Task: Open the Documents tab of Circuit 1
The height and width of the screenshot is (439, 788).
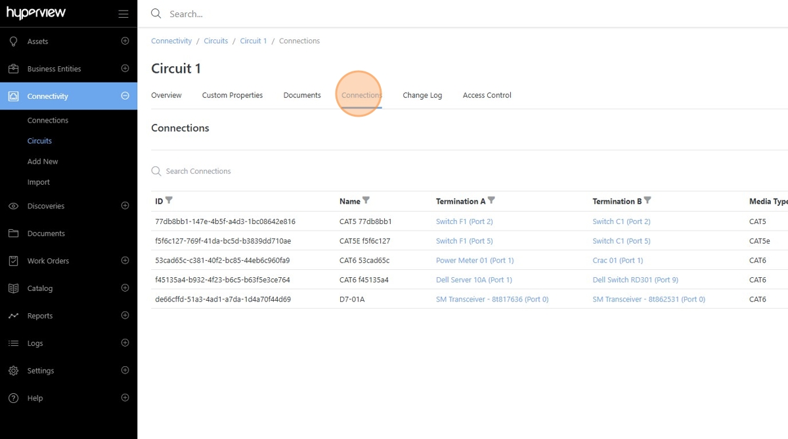Action: 302,95
